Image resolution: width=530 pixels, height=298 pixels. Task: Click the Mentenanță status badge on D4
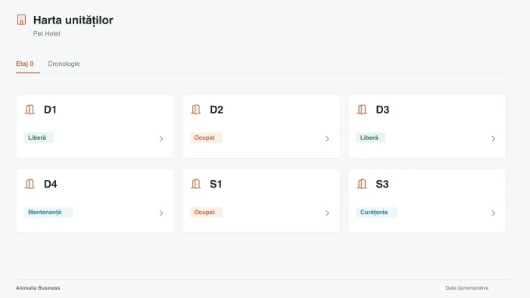click(x=48, y=213)
